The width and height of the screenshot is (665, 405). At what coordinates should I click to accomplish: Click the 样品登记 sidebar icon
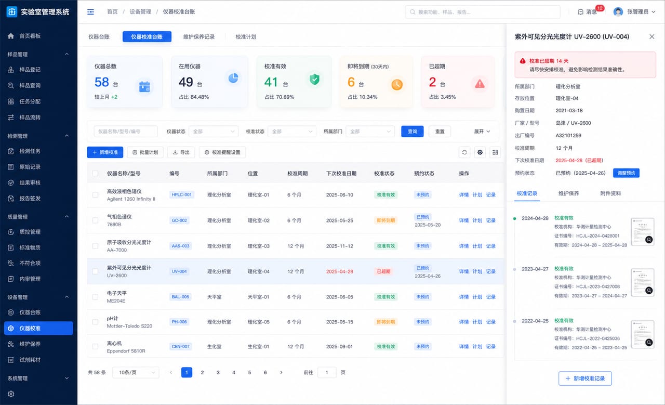point(11,70)
